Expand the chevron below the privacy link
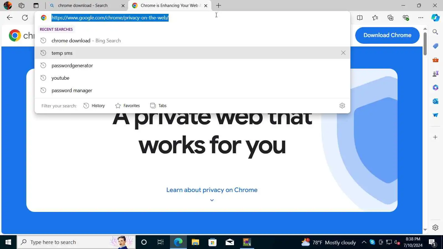 212,200
